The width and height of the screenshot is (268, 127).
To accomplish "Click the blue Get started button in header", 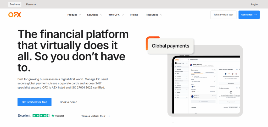I will 249,15.
